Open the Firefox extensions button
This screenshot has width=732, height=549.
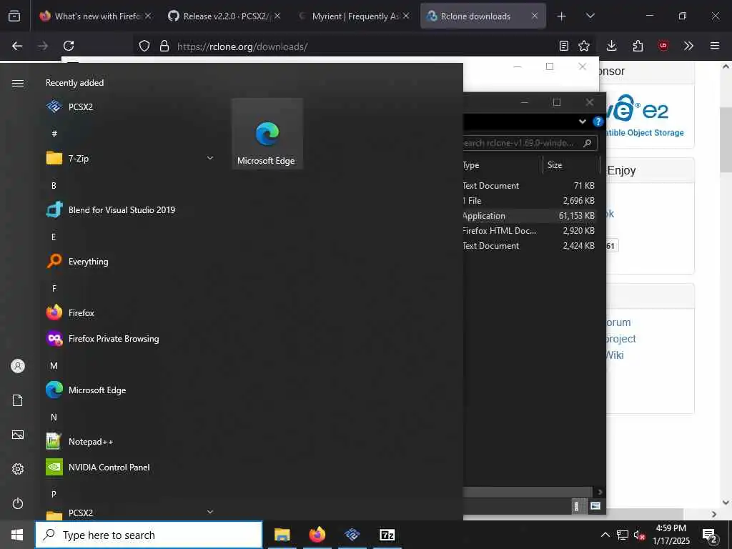click(x=638, y=46)
